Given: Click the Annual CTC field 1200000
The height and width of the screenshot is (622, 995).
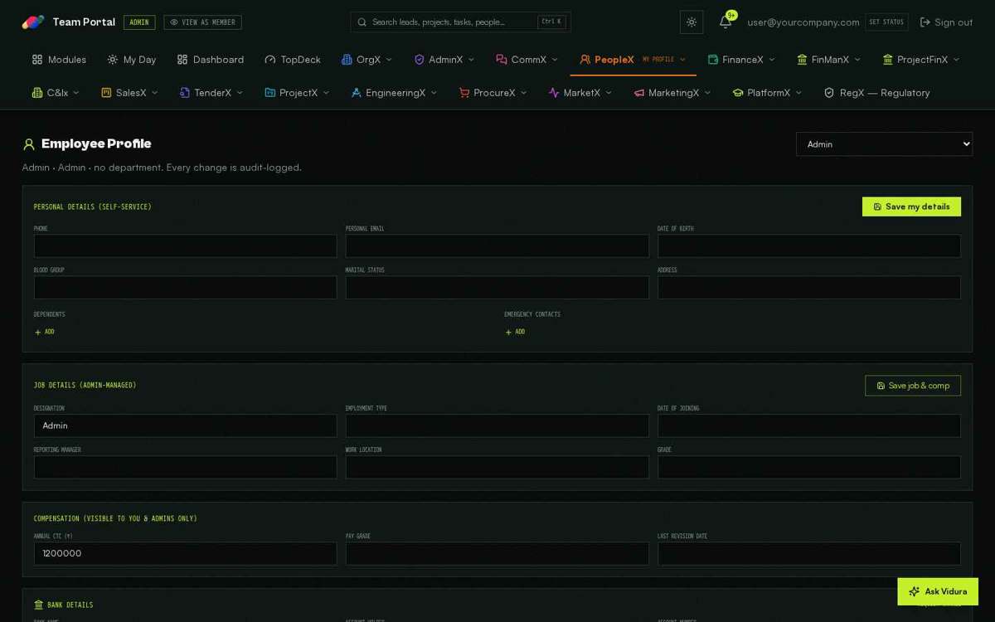Looking at the screenshot, I should pyautogui.click(x=186, y=553).
